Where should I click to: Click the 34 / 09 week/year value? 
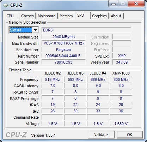pyautogui.click(x=122, y=62)
